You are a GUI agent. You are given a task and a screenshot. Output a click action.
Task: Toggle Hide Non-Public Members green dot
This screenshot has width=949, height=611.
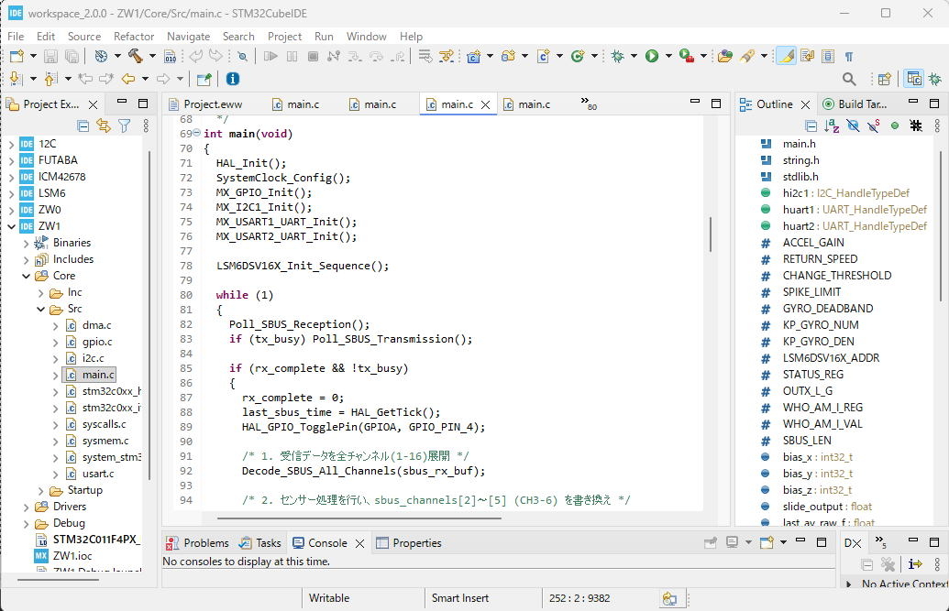point(895,125)
